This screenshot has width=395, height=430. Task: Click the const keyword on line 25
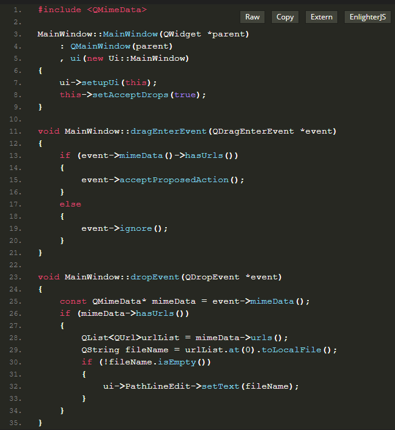pyautogui.click(x=73, y=301)
